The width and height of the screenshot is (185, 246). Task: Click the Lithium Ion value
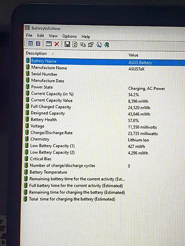click(x=138, y=140)
